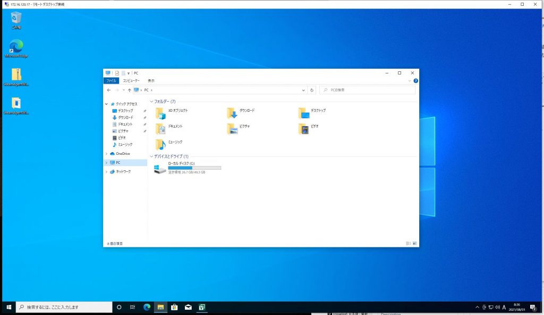
Task: Open the address bar history dropdown
Action: tap(303, 90)
